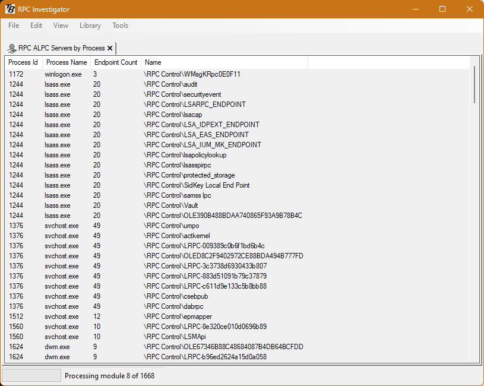Click endpoint count 3 for winlogon.exe
Viewport: 484px width, 386px height.
point(95,74)
